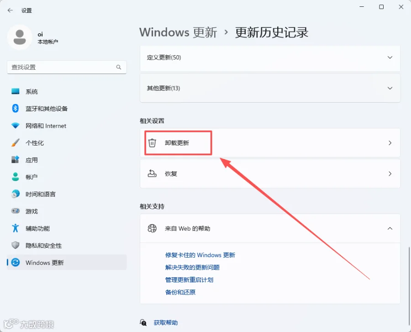Focus the 查找设置 search field
Viewport: 411px width, 332px height.
67,67
